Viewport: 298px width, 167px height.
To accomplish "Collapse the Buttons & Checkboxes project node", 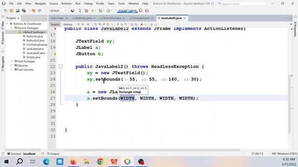I will pos(7,24).
